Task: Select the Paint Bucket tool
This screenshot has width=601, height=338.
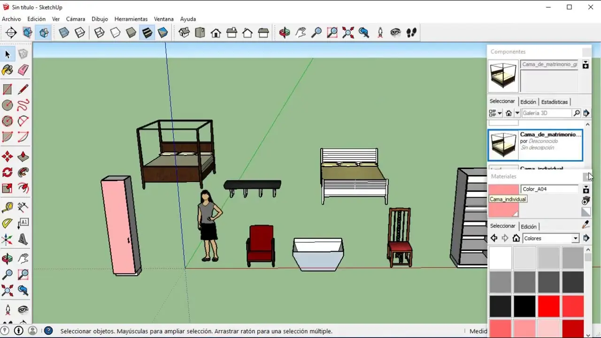Action: coord(8,70)
